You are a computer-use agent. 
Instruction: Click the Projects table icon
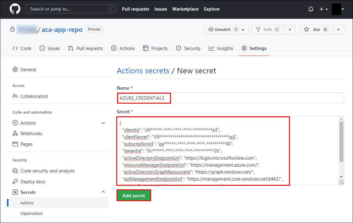click(x=146, y=48)
